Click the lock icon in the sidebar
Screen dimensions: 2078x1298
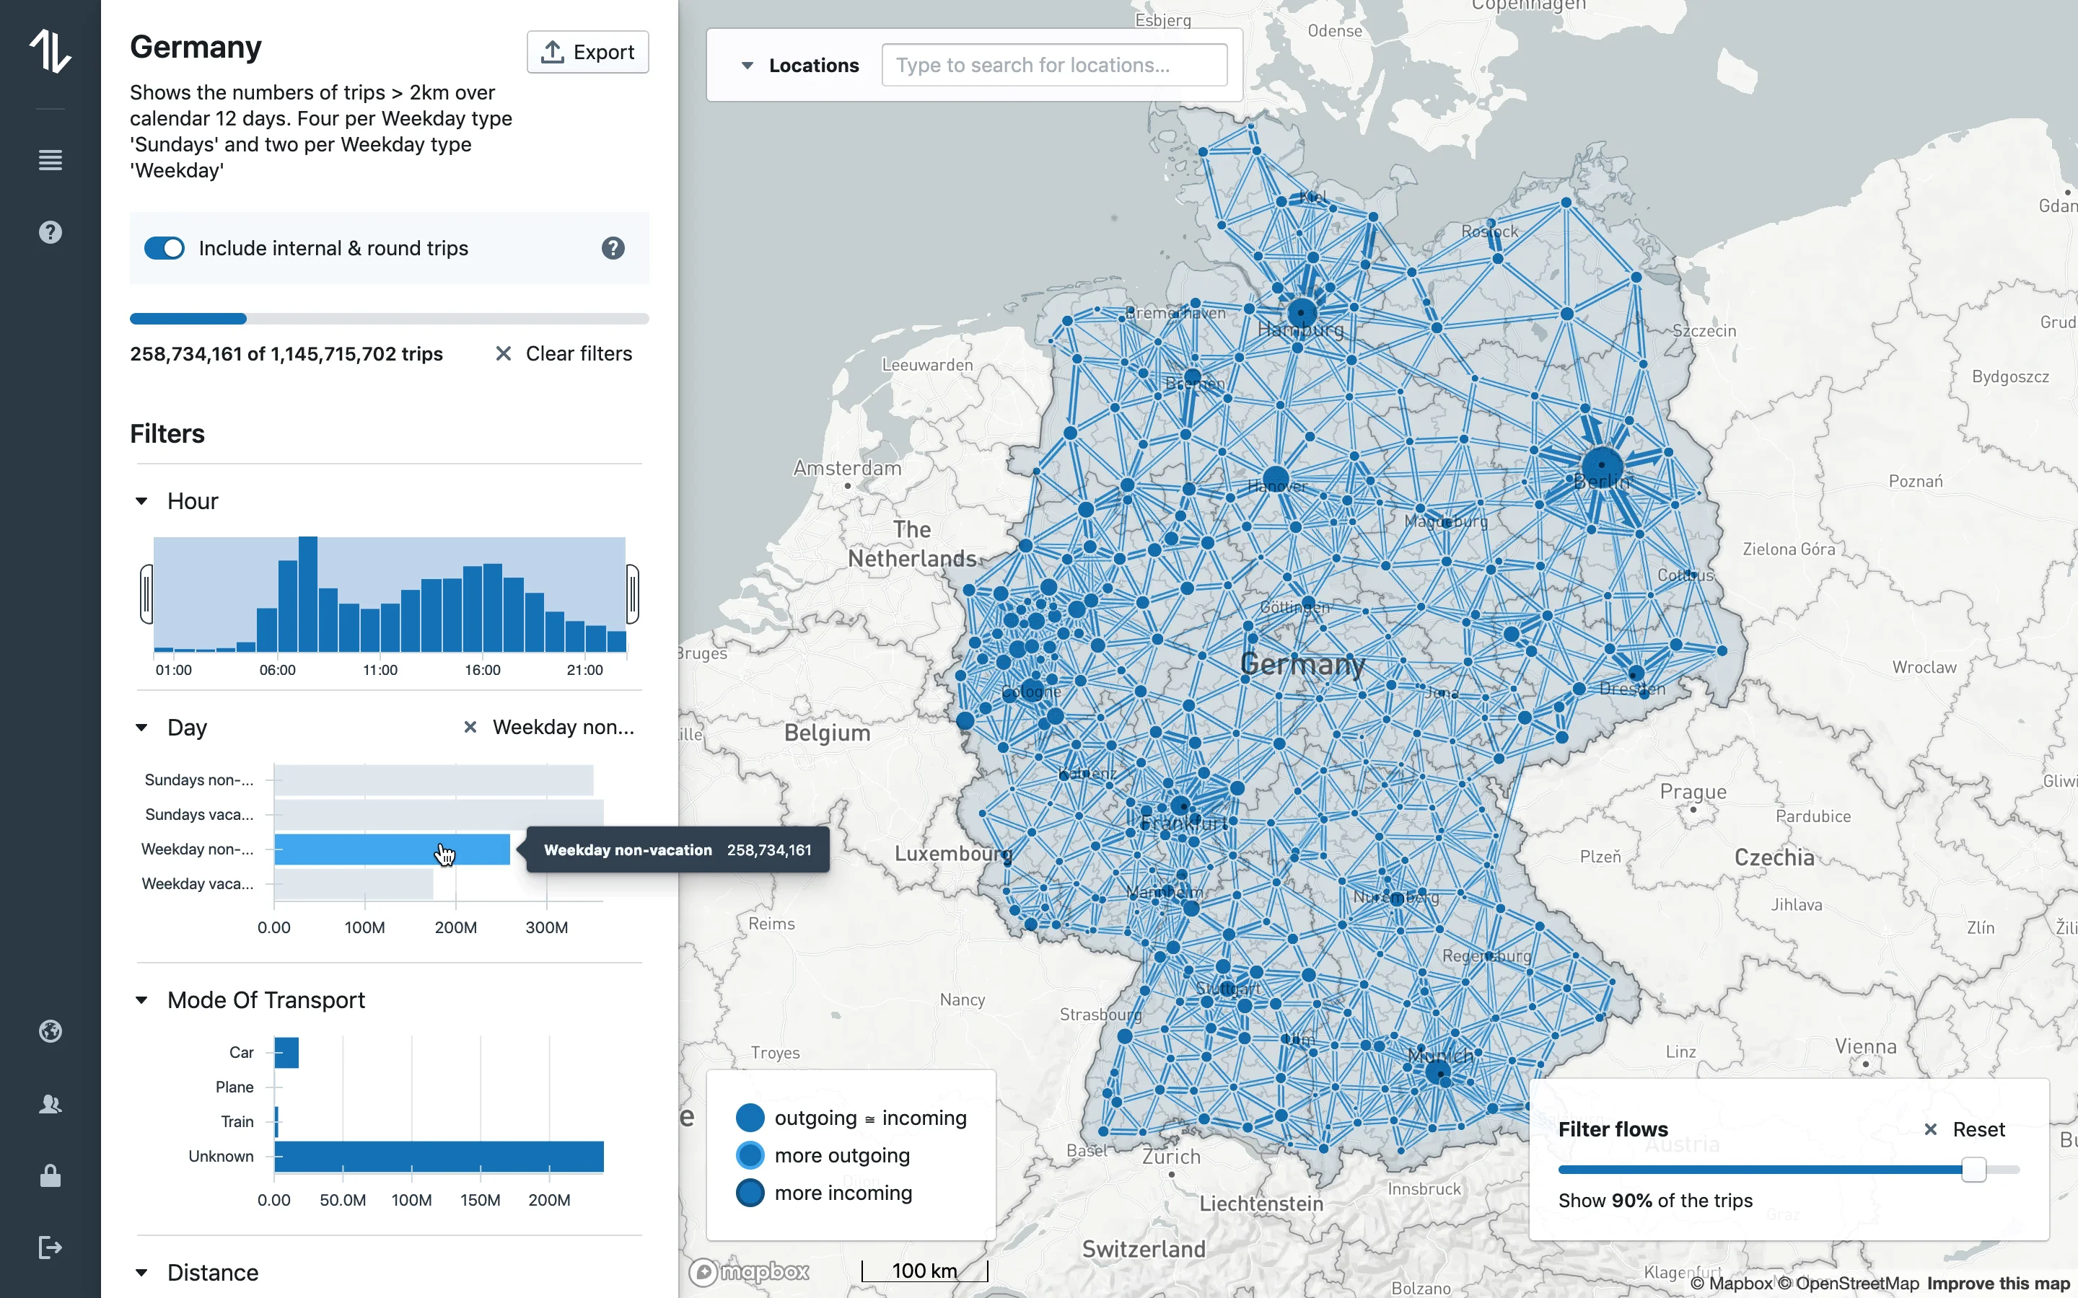pos(50,1176)
